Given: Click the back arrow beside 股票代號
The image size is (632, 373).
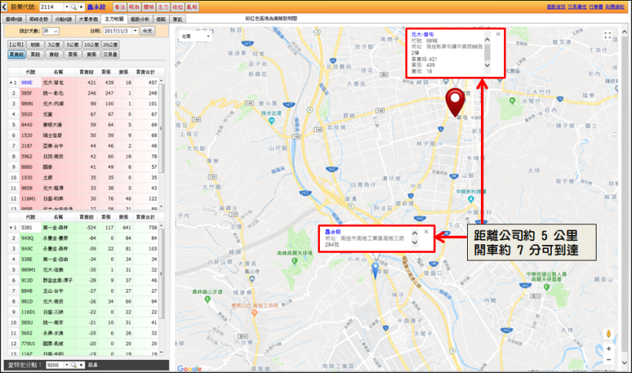Looking at the screenshot, I should (x=5, y=7).
